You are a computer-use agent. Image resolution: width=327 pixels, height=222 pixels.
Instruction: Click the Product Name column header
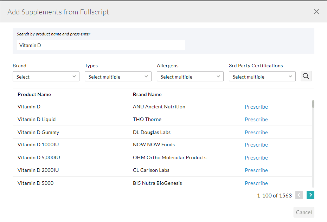click(34, 94)
